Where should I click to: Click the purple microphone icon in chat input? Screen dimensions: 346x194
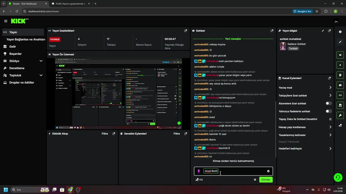click(x=199, y=171)
